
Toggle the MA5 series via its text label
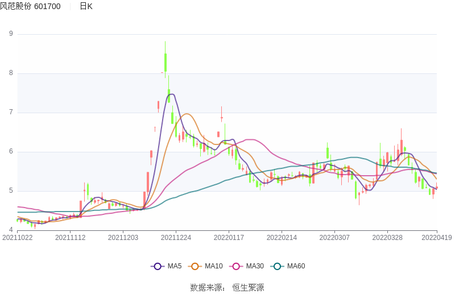coord(175,266)
